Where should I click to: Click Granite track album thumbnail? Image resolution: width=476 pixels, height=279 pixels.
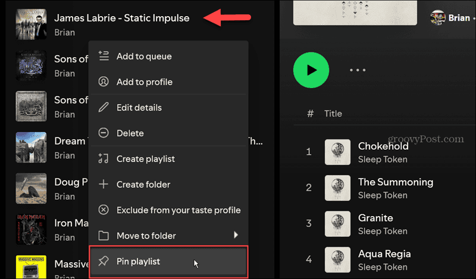click(337, 224)
